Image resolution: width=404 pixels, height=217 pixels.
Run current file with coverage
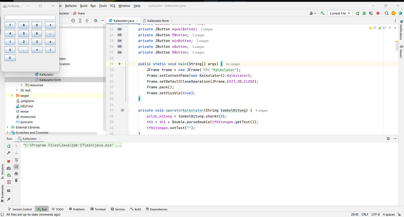click(x=370, y=13)
